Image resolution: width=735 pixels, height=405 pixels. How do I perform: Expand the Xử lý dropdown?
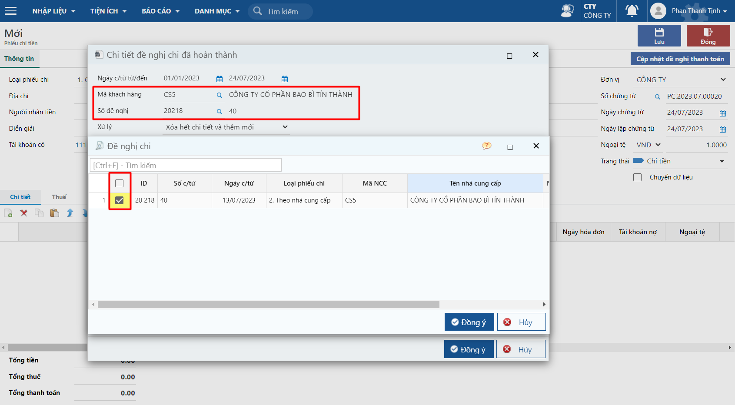(285, 127)
